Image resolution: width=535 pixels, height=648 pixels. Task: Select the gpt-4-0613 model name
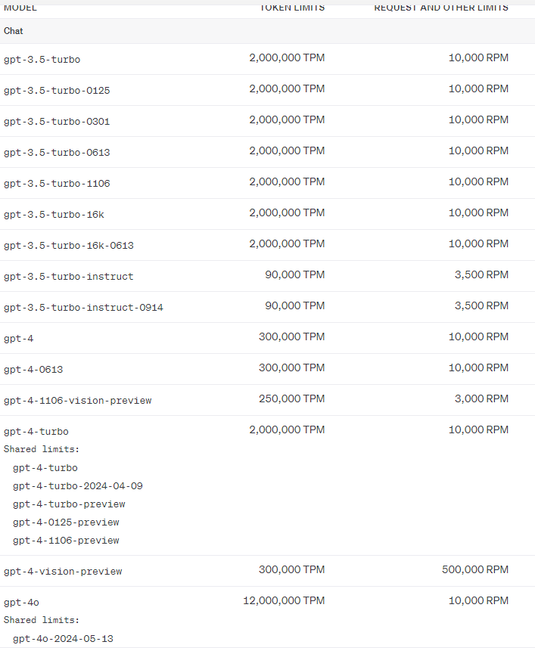33,370
